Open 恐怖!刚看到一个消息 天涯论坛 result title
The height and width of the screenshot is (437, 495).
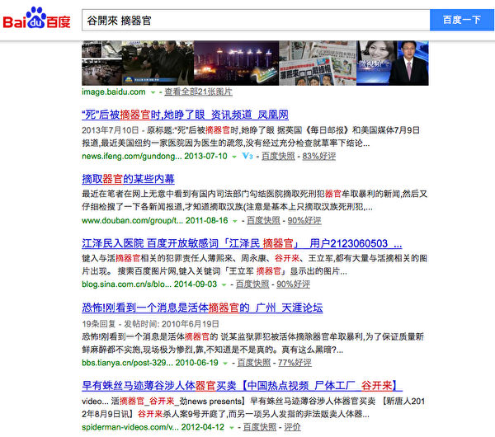coord(202,308)
